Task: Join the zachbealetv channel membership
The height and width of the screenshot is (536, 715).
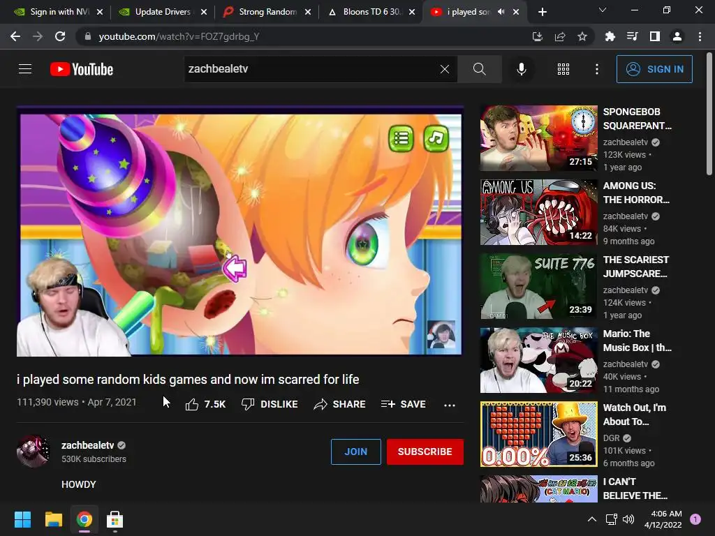Action: (355, 452)
